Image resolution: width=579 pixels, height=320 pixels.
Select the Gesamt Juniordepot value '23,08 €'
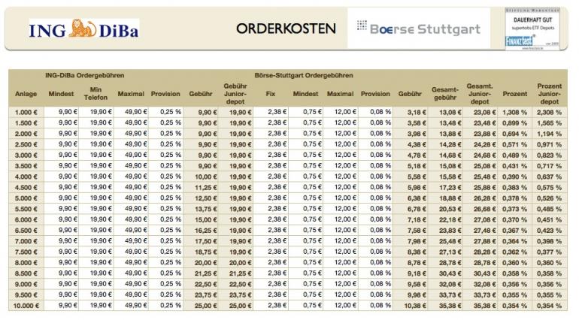click(x=485, y=112)
